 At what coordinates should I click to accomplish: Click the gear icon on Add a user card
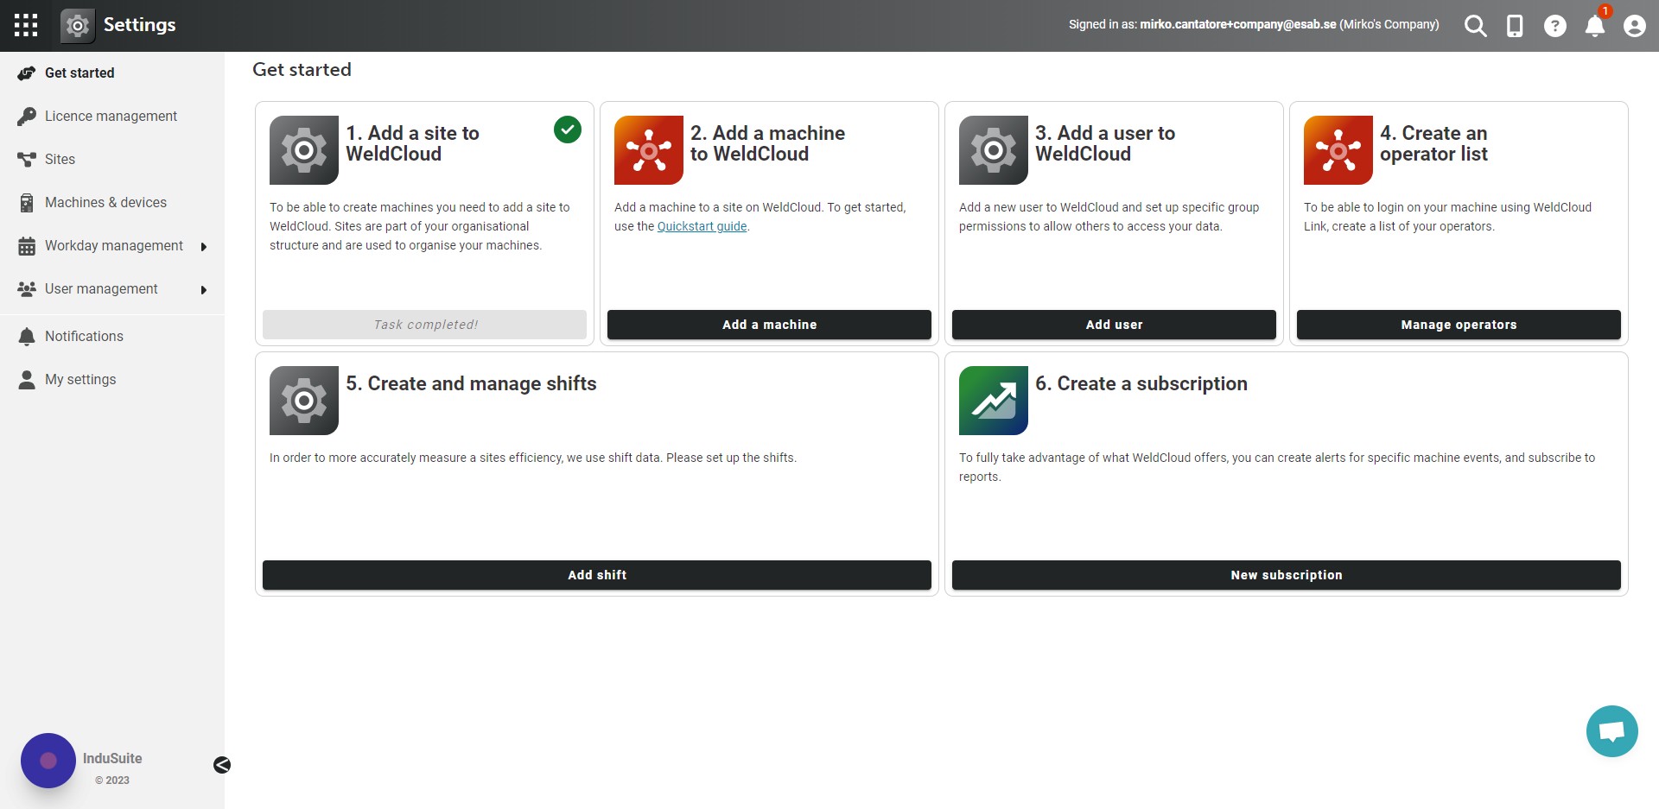point(994,150)
